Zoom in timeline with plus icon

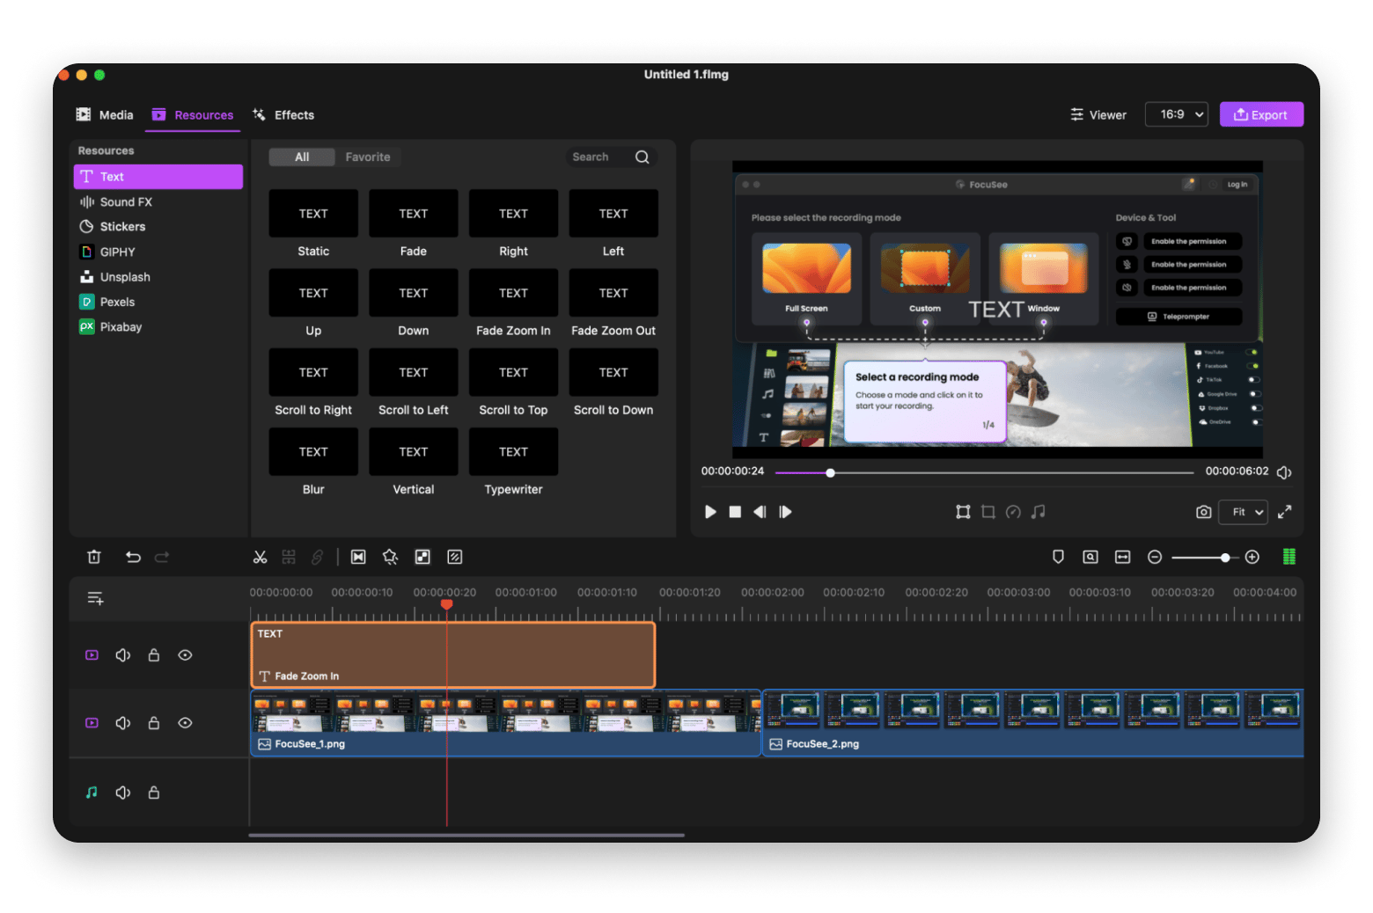1252,557
